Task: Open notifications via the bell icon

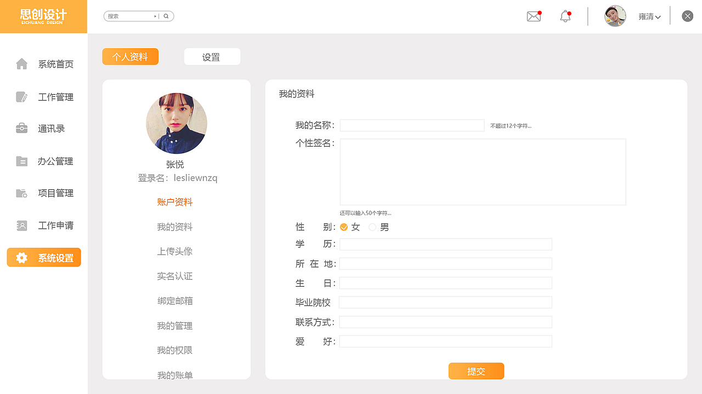Action: pyautogui.click(x=565, y=16)
